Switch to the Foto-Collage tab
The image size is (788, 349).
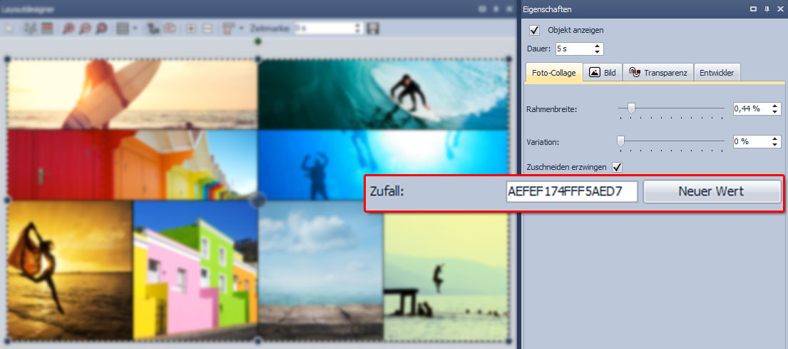pos(554,72)
